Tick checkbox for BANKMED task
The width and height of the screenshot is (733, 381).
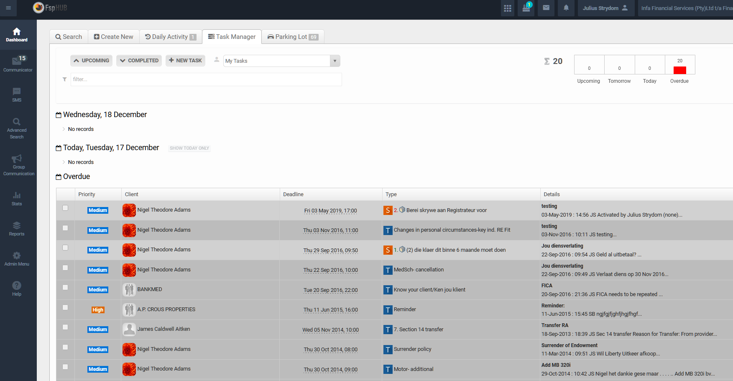(x=65, y=287)
